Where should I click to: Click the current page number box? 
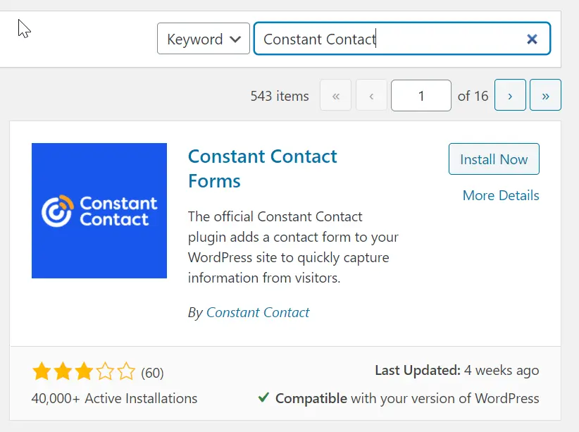pyautogui.click(x=421, y=96)
